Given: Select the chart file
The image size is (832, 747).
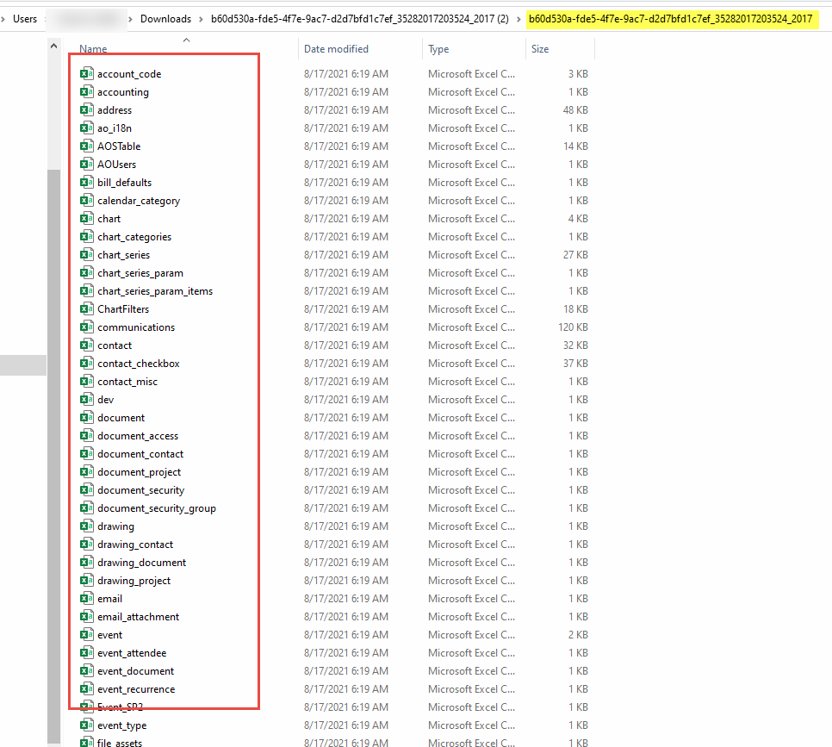Looking at the screenshot, I should (109, 218).
